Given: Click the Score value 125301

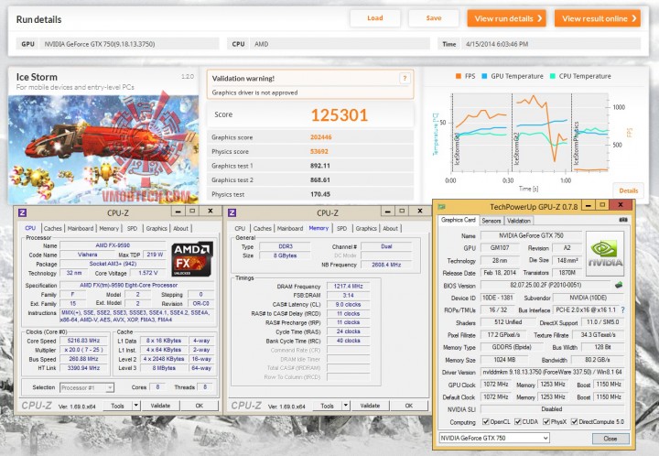Looking at the screenshot, I should (x=340, y=114).
